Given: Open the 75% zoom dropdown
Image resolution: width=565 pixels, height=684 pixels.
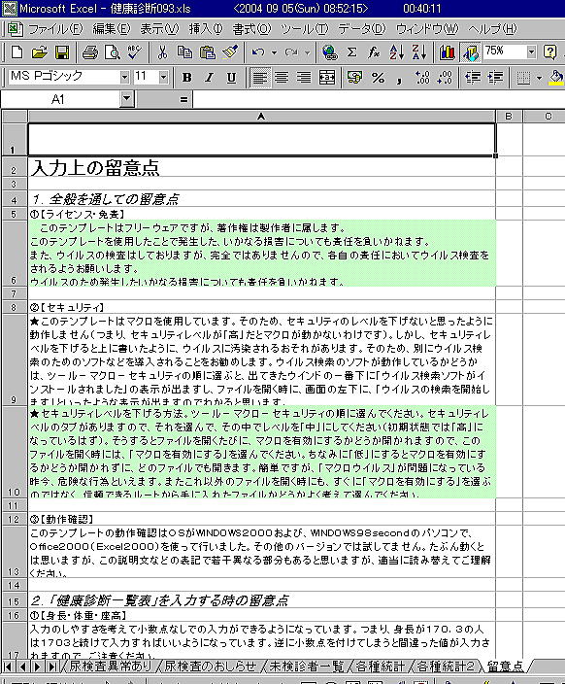Looking at the screenshot, I should pos(531,51).
